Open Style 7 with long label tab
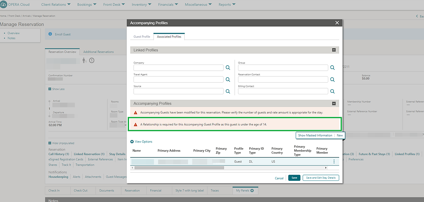The width and height of the screenshot is (424, 202). 190,190
